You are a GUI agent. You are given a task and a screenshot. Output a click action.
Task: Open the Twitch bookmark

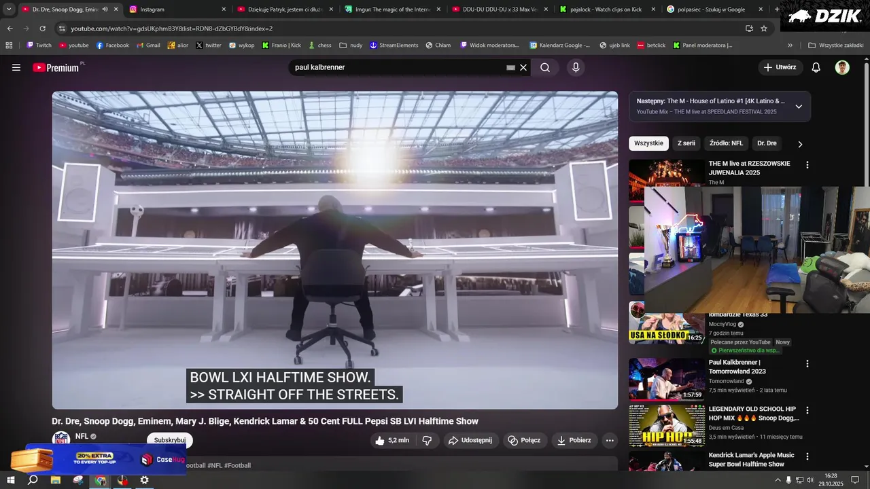(39, 45)
